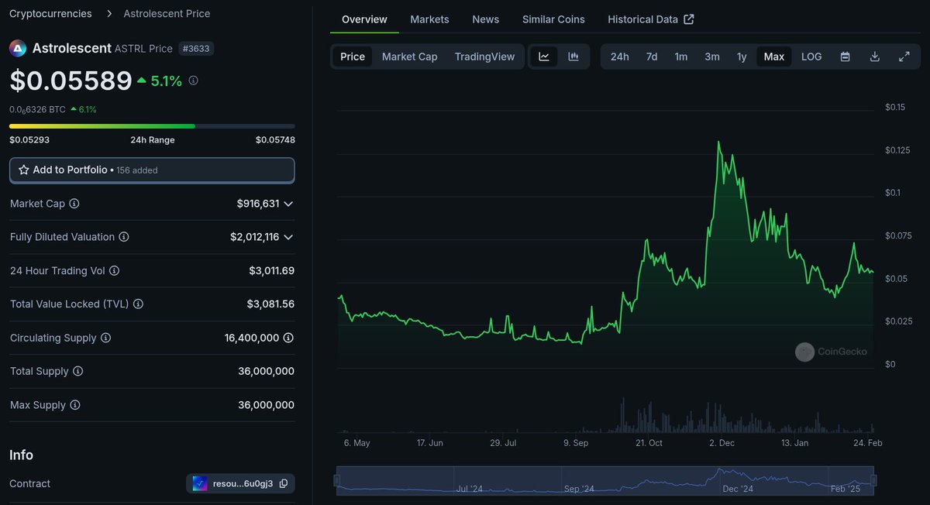Switch to candlestick chart icon
The image size is (930, 505).
(x=573, y=57)
